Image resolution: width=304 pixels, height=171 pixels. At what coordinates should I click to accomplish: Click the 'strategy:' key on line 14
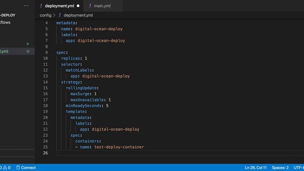coord(72,82)
